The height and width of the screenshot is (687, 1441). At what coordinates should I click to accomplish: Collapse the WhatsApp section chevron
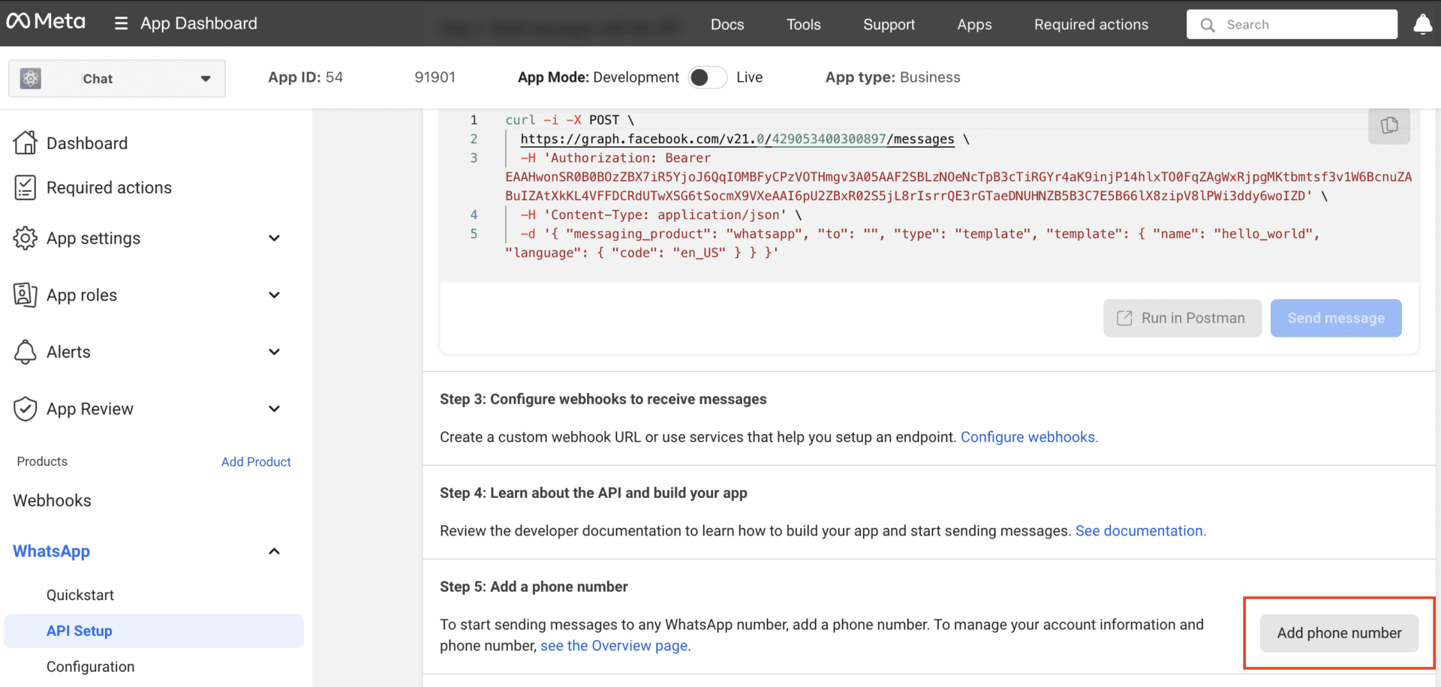tap(274, 551)
